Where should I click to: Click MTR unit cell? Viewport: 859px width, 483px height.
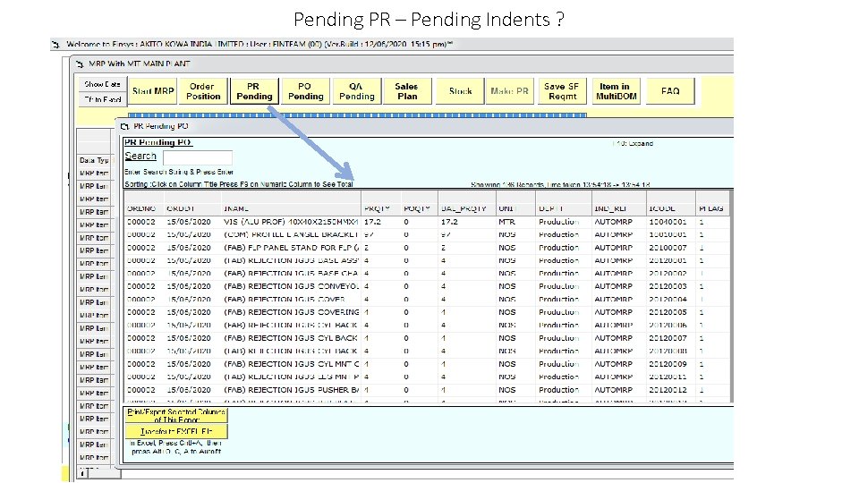tap(506, 222)
